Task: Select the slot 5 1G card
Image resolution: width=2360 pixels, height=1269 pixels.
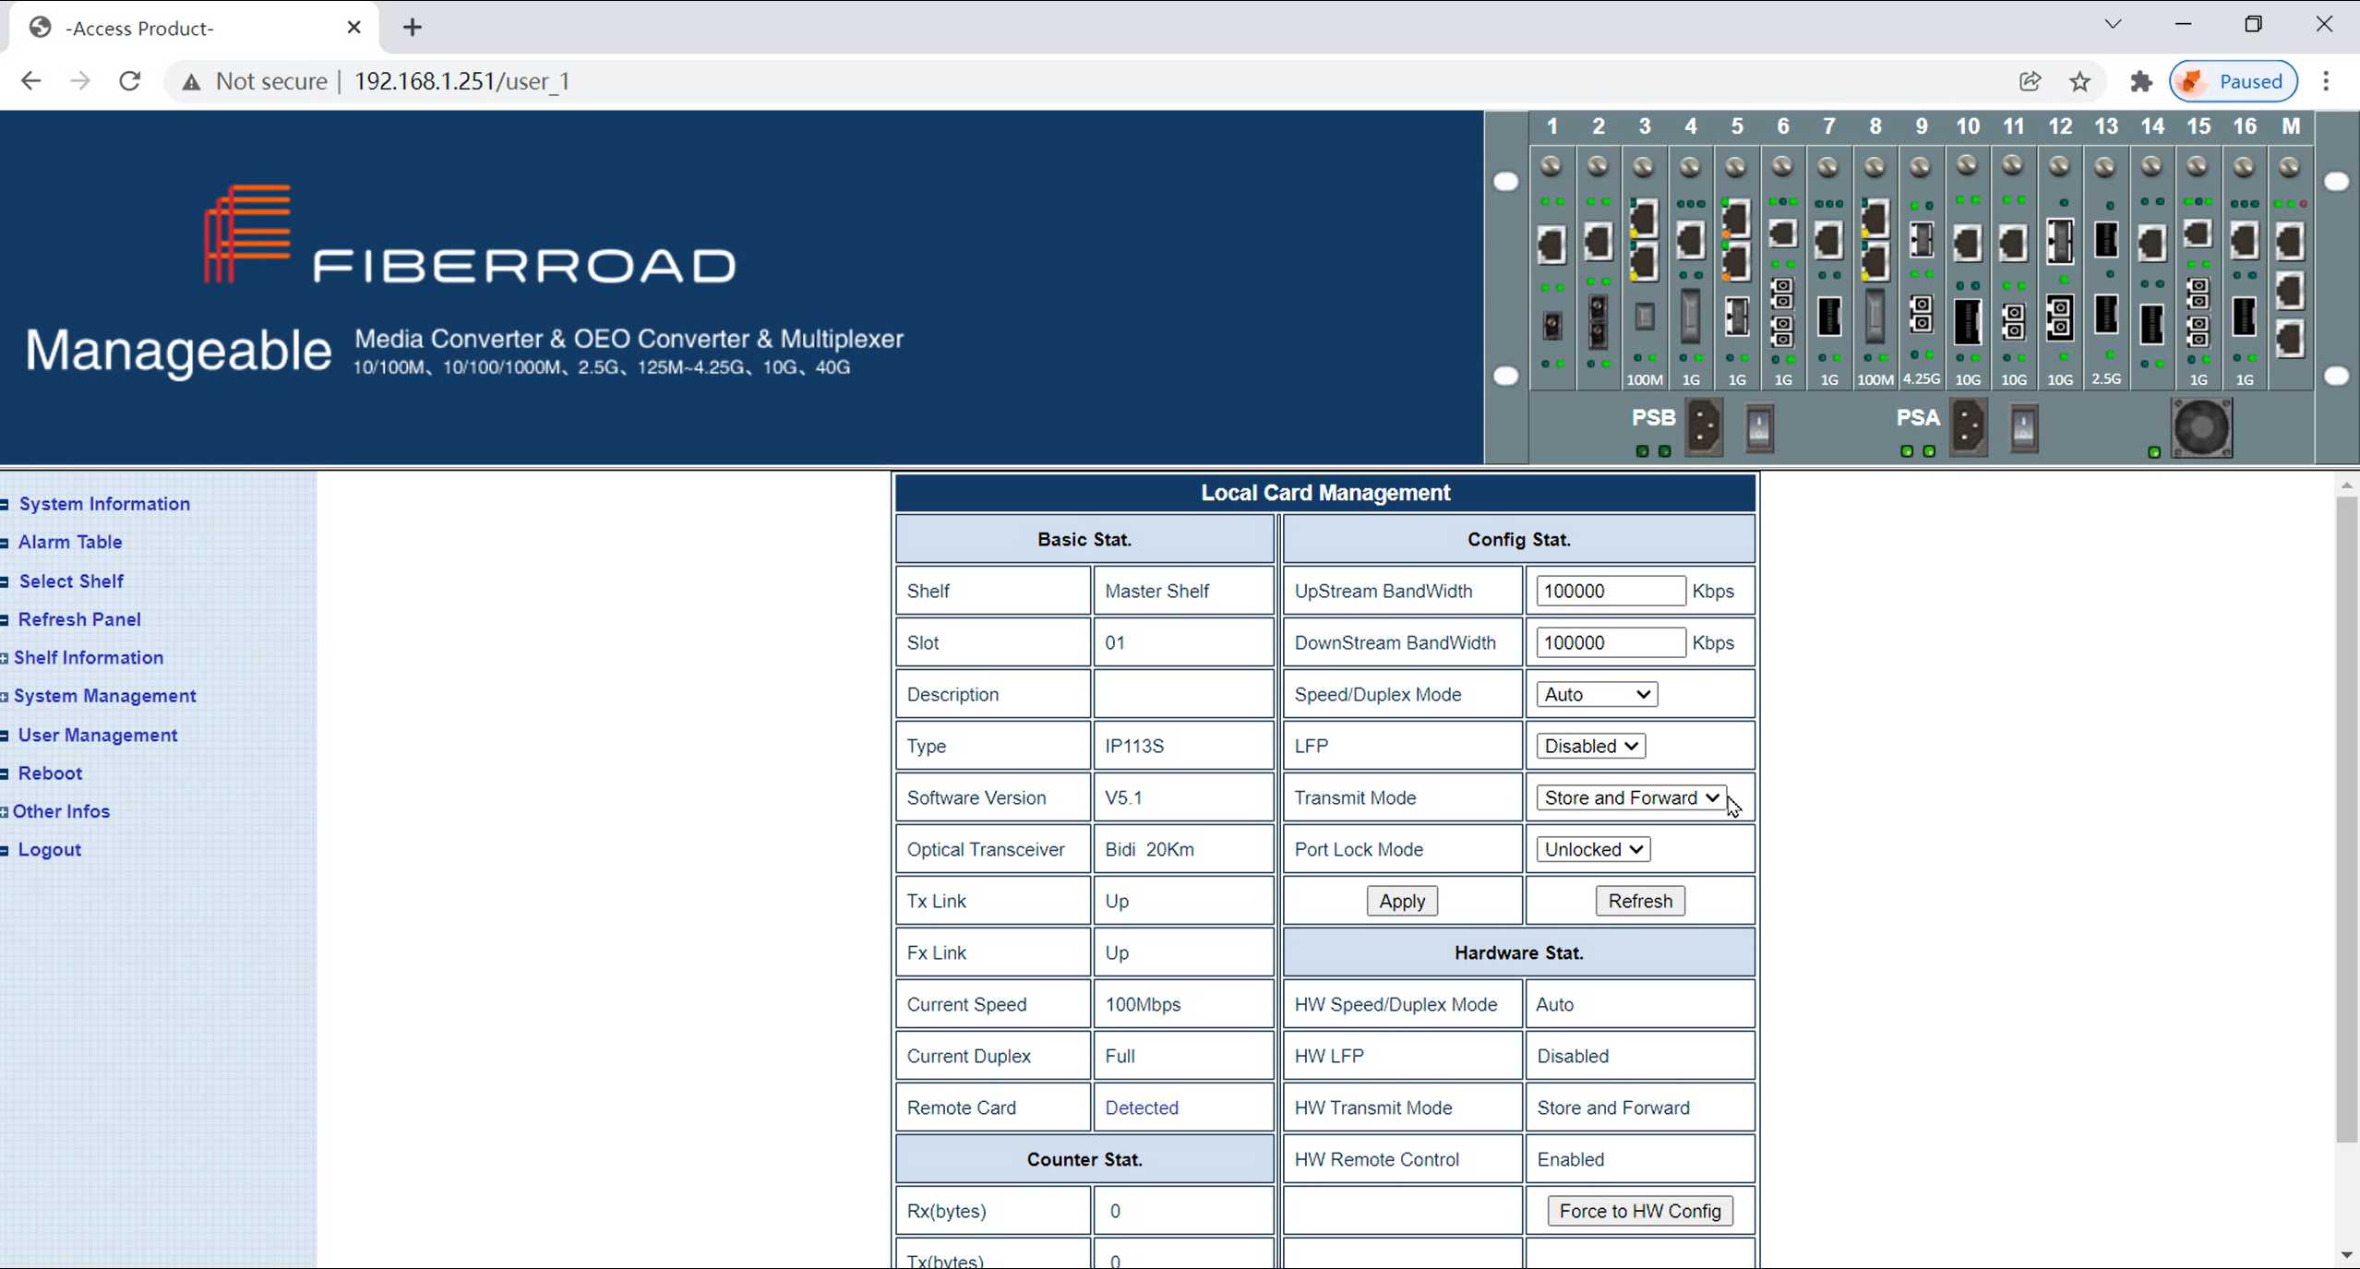Action: tap(1737, 268)
